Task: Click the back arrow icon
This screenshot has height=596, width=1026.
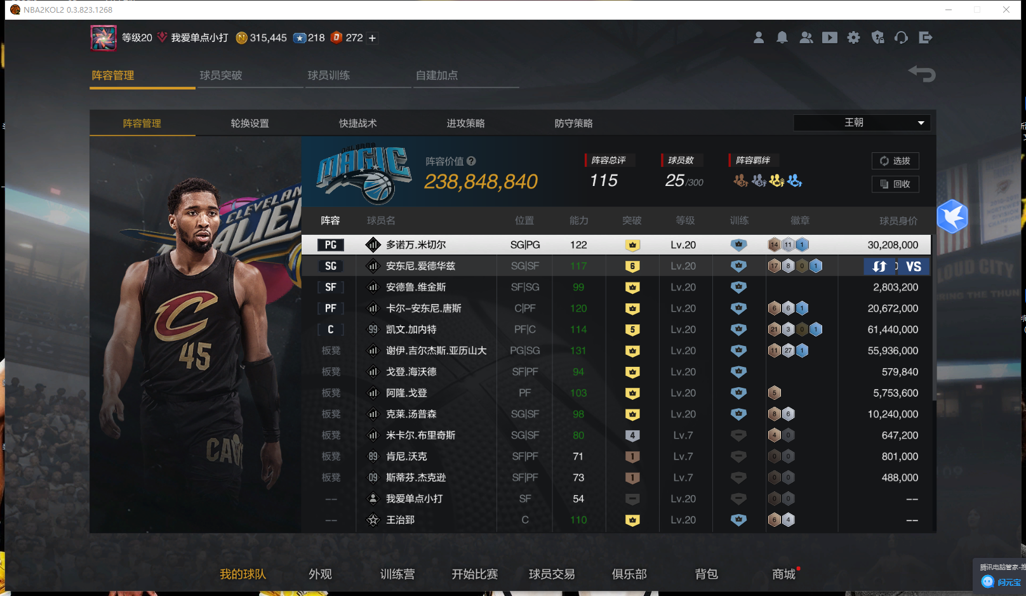Action: click(x=922, y=74)
